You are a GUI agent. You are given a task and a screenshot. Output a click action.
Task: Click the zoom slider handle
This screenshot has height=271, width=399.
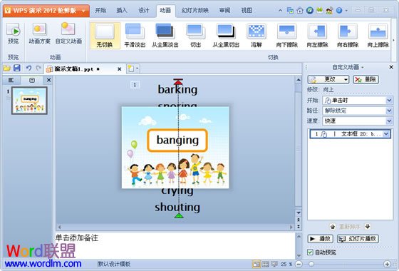pyautogui.click(x=311, y=264)
